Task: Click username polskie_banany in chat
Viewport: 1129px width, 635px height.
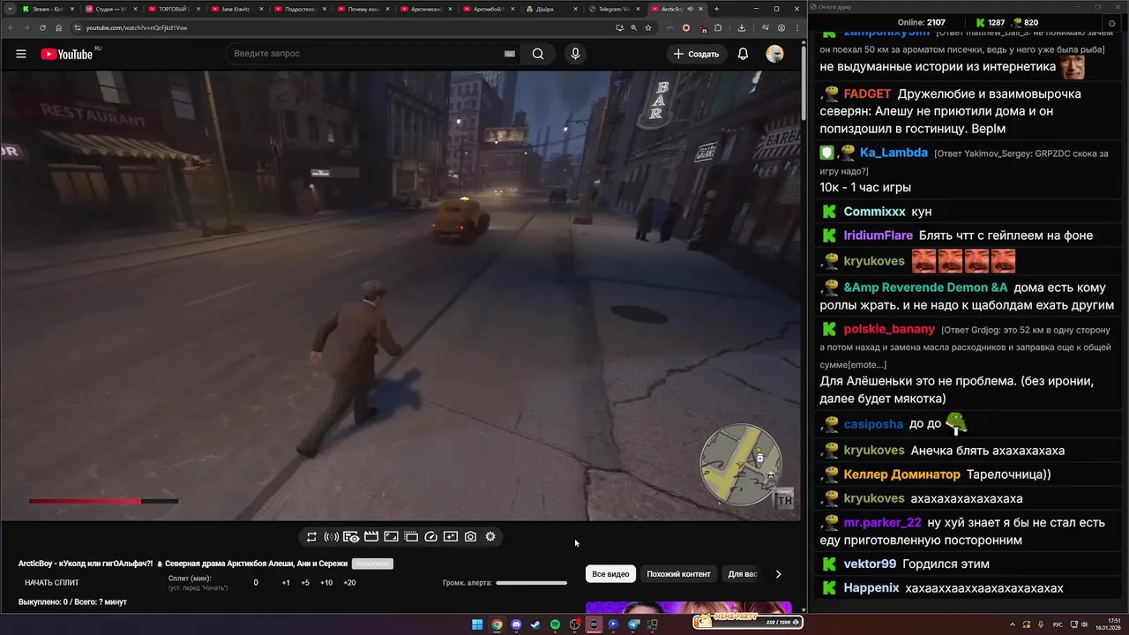Action: 889,329
